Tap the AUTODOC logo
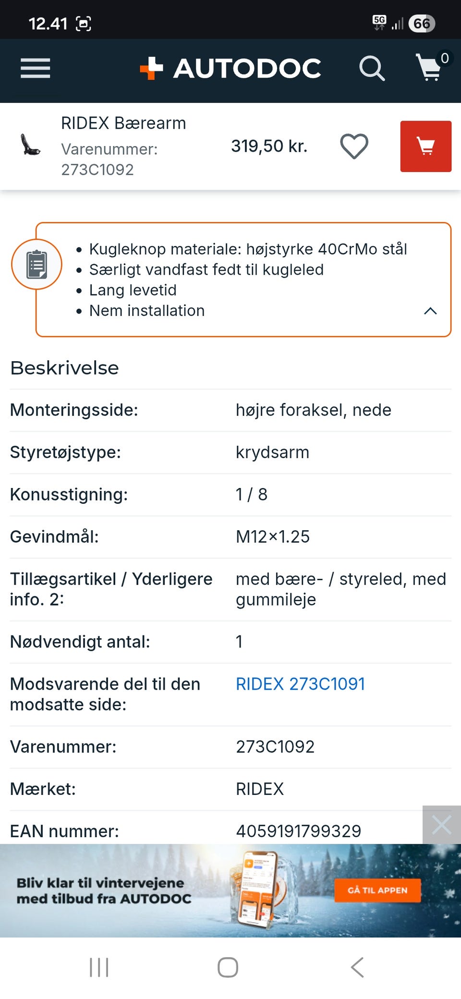 [230, 68]
